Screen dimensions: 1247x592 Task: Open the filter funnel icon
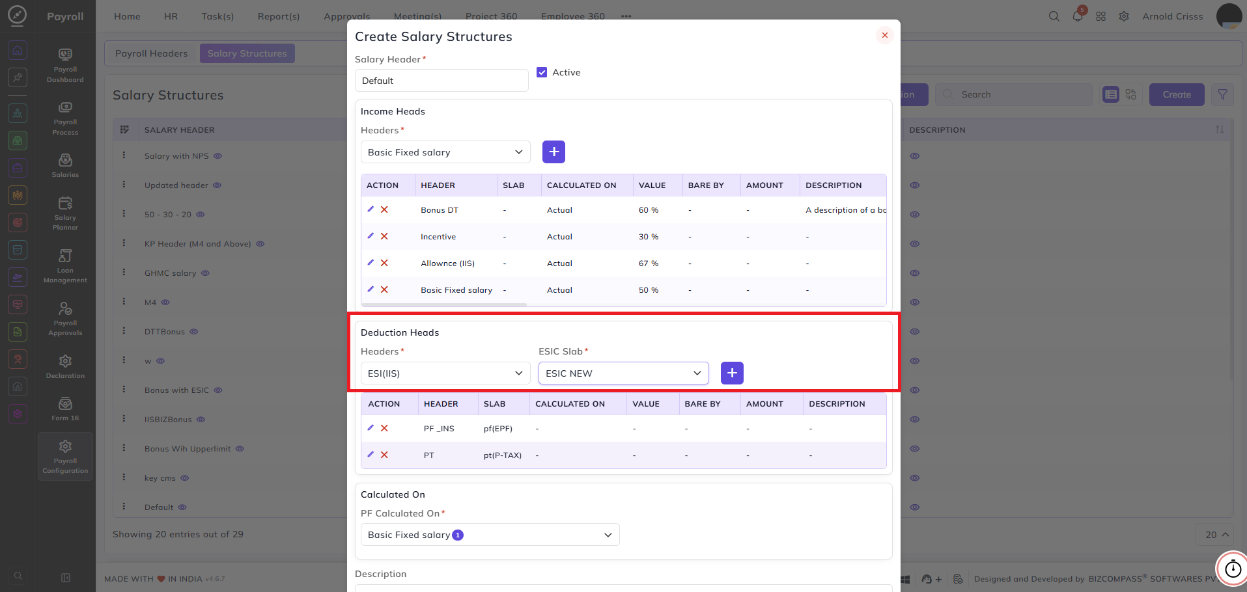tap(1222, 94)
